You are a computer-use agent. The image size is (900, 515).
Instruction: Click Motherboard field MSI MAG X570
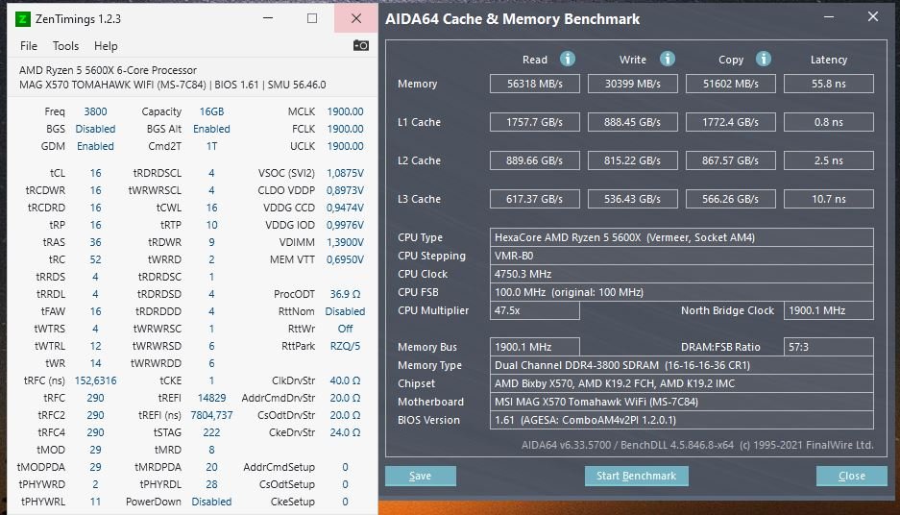point(682,402)
